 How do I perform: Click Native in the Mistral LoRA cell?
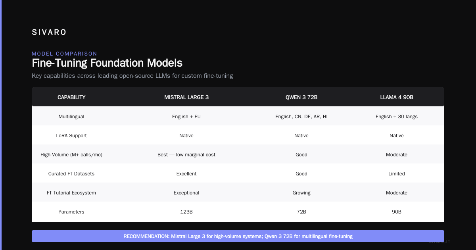[x=186, y=136]
